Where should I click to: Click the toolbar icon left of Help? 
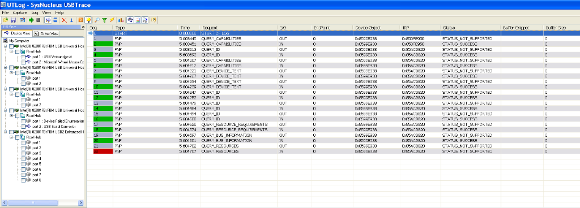tap(144, 20)
